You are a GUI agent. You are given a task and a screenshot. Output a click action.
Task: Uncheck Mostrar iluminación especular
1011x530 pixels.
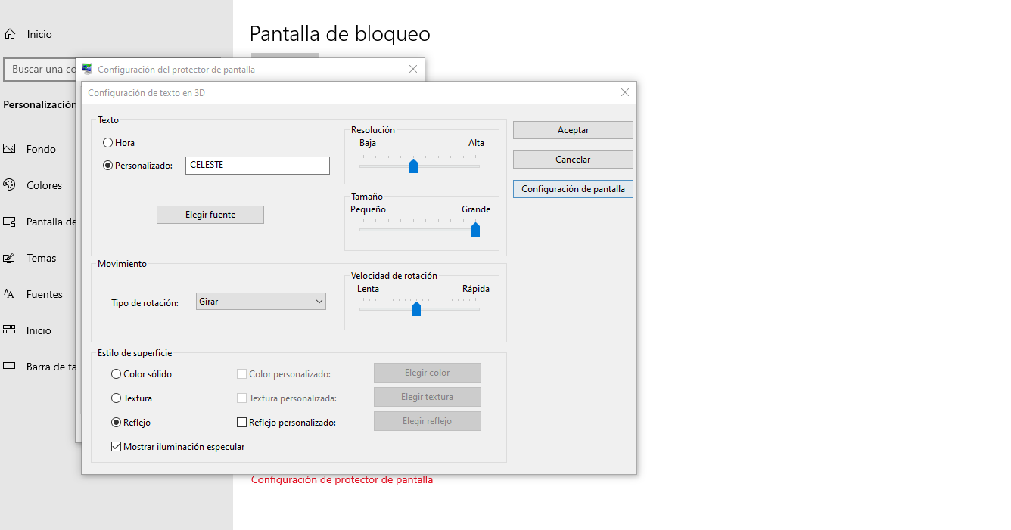(117, 447)
